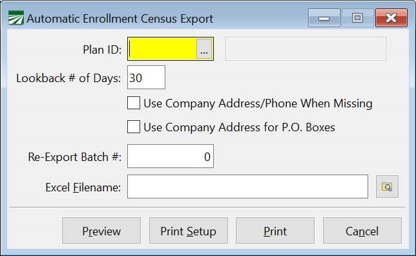The width and height of the screenshot is (416, 256).
Task: Open Print Setup
Action: [189, 231]
